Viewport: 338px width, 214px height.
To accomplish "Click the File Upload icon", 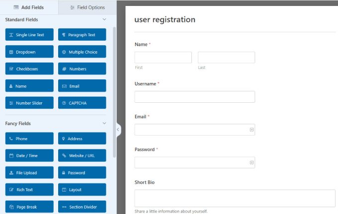I will tap(11, 173).
